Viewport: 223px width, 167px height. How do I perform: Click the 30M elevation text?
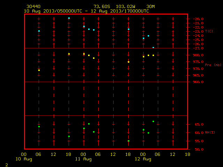point(151,7)
